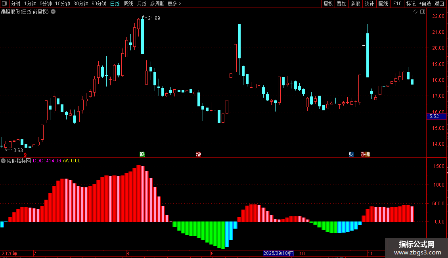
Task: Click the green 跌 event marker
Action: (x=142, y=154)
